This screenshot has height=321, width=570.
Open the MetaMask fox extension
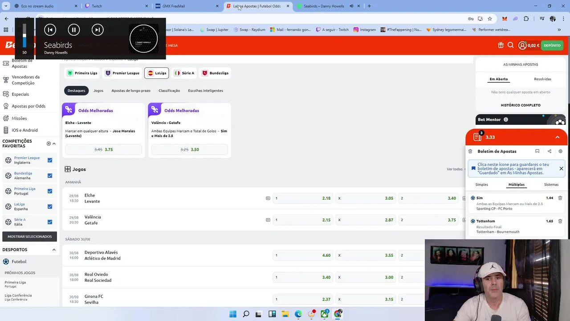pos(505,19)
